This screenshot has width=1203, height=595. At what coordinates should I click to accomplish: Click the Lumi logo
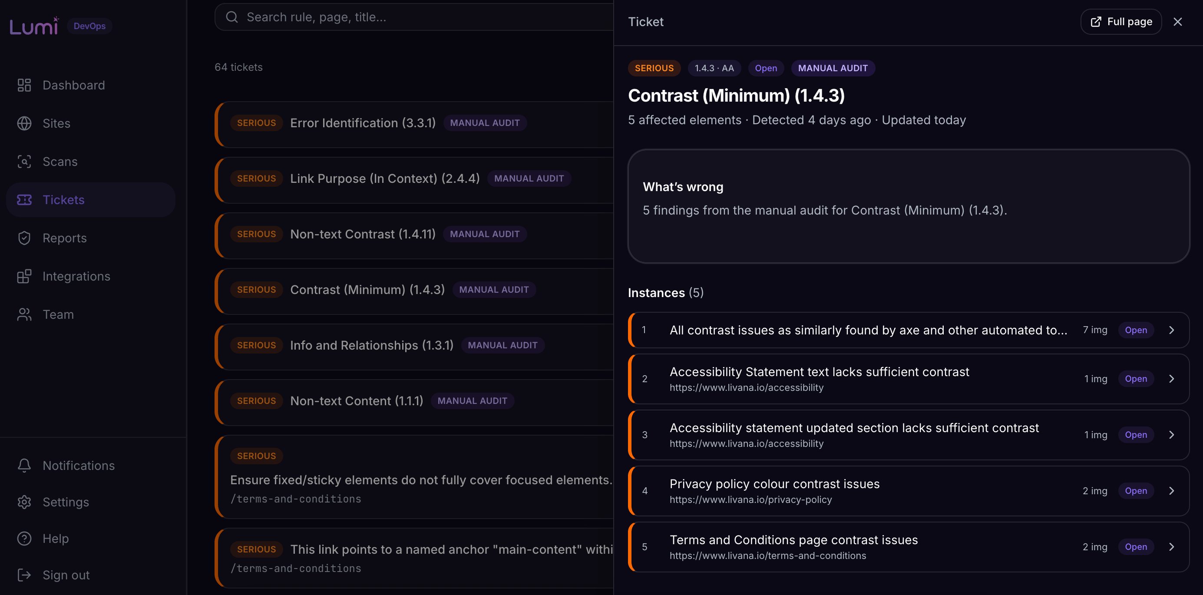[x=34, y=26]
